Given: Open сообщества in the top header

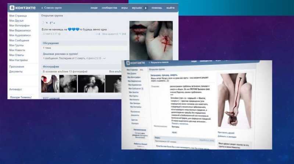Looking at the screenshot, I should (109, 8).
